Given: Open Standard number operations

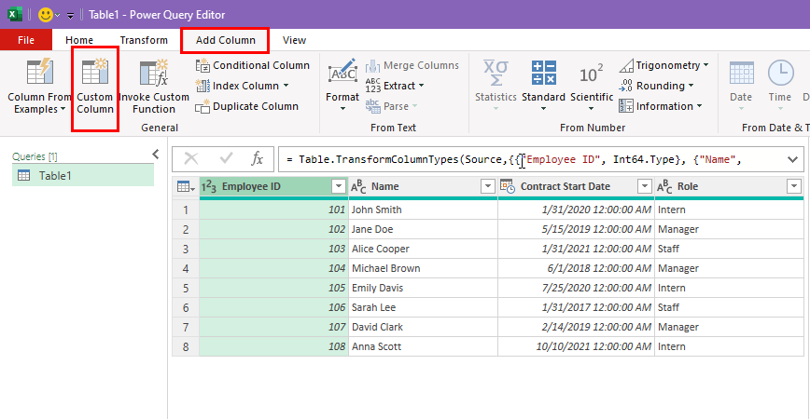Looking at the screenshot, I should coord(543,86).
